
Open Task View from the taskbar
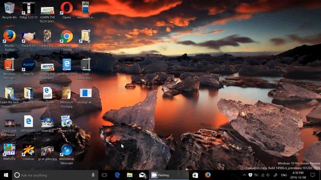coord(104,175)
